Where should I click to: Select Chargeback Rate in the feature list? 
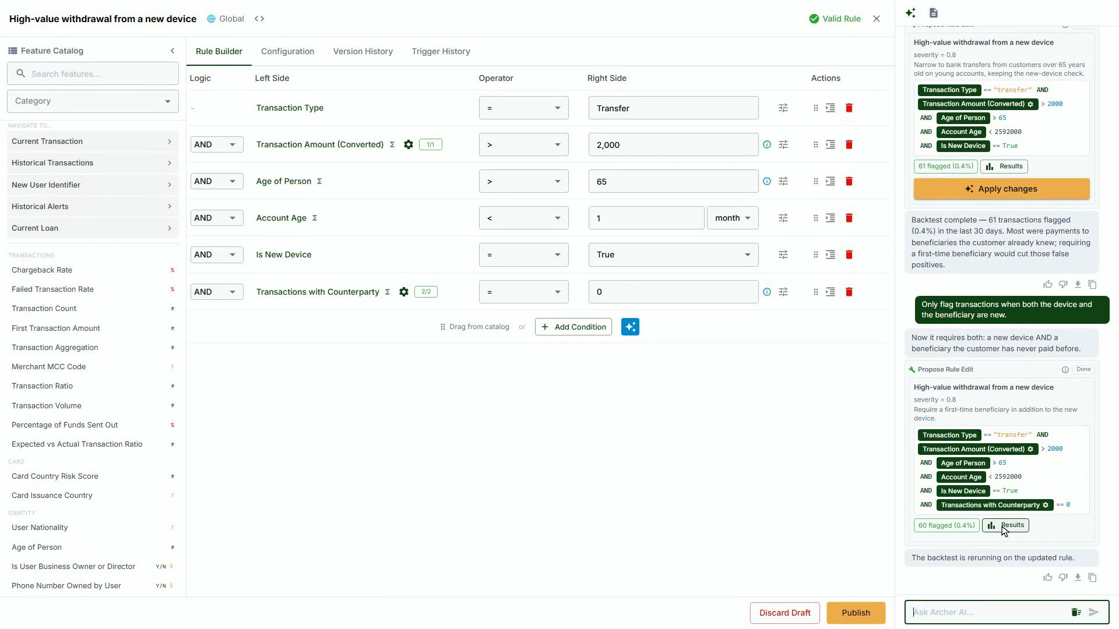click(x=42, y=270)
